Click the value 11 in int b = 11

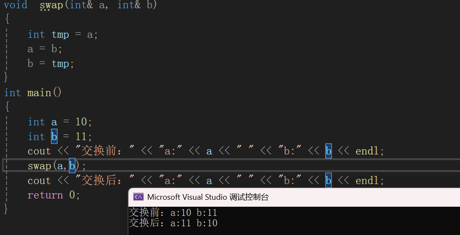tap(81, 137)
